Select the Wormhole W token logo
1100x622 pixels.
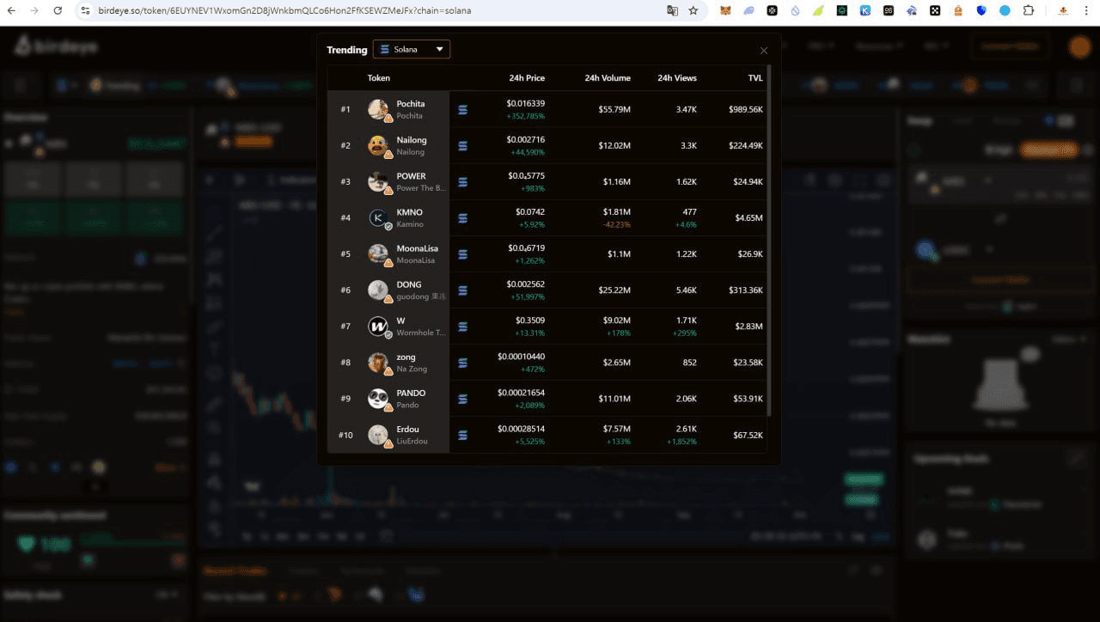coord(378,326)
